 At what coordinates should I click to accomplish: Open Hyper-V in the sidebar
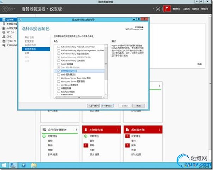point(10,41)
